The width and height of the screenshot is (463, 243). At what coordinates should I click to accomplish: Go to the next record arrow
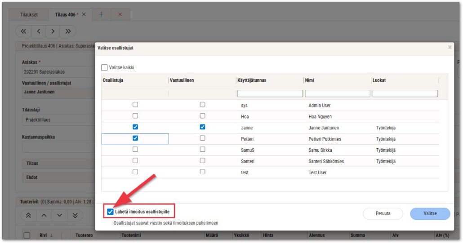coord(53,31)
